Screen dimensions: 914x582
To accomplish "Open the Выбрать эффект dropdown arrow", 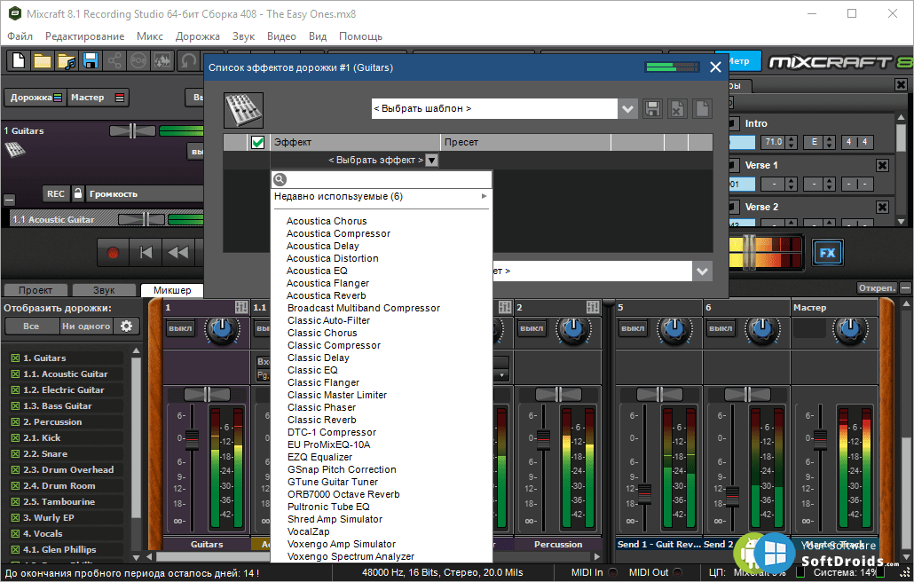I will (432, 161).
